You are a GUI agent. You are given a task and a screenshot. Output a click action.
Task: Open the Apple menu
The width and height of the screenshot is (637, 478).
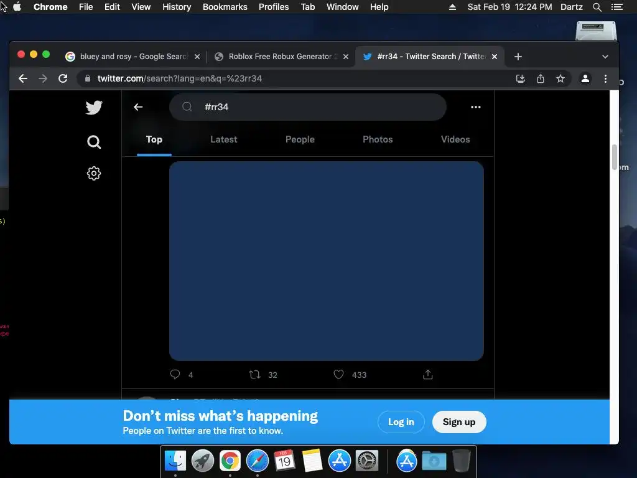point(17,7)
